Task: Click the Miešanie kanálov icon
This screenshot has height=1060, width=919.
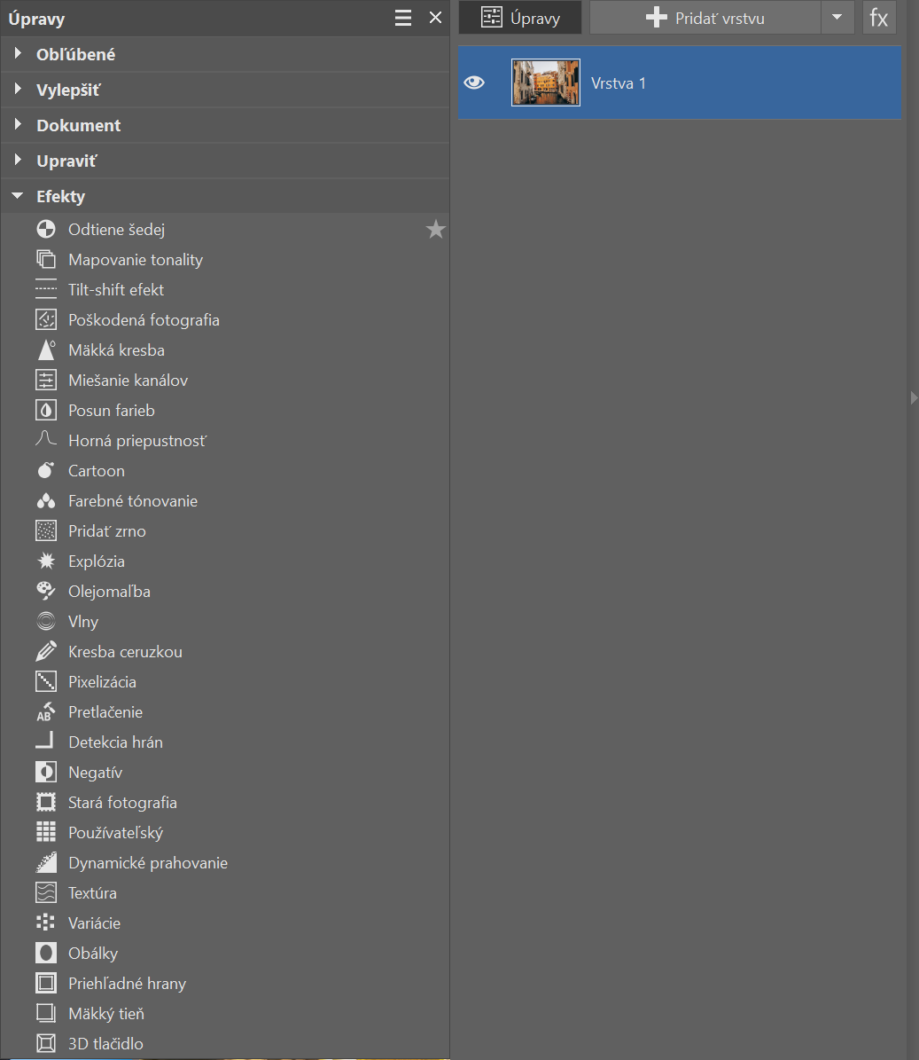Action: [x=46, y=380]
